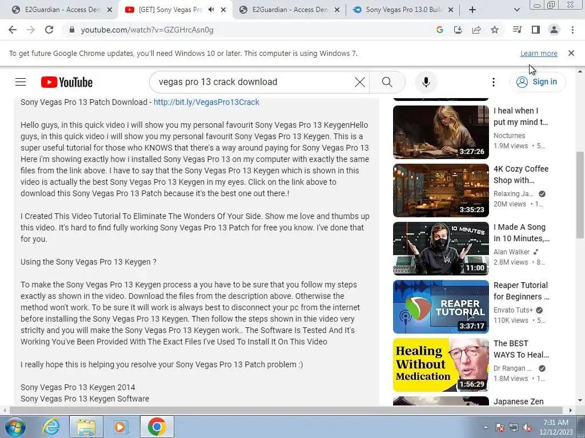Open the bit.ly VegasPro13Crack link
This screenshot has height=438, width=585.
pyautogui.click(x=206, y=102)
